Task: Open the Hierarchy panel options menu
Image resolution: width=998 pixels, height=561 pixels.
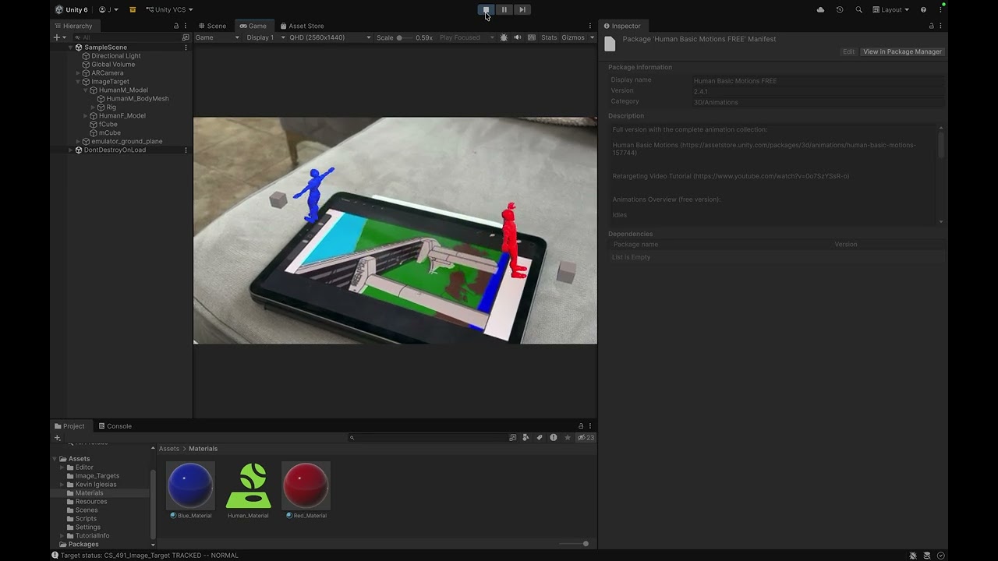Action: click(185, 26)
